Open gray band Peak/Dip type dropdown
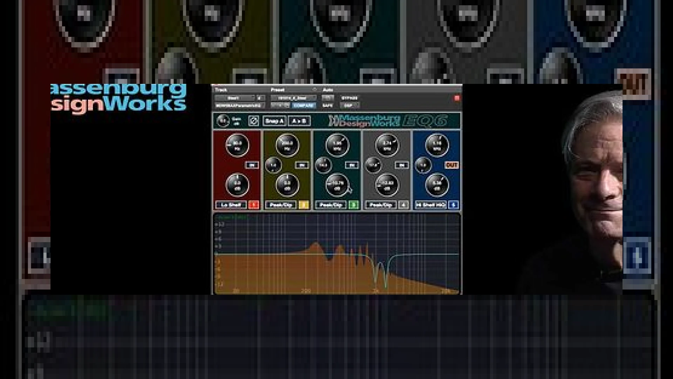673x379 pixels. [x=381, y=205]
